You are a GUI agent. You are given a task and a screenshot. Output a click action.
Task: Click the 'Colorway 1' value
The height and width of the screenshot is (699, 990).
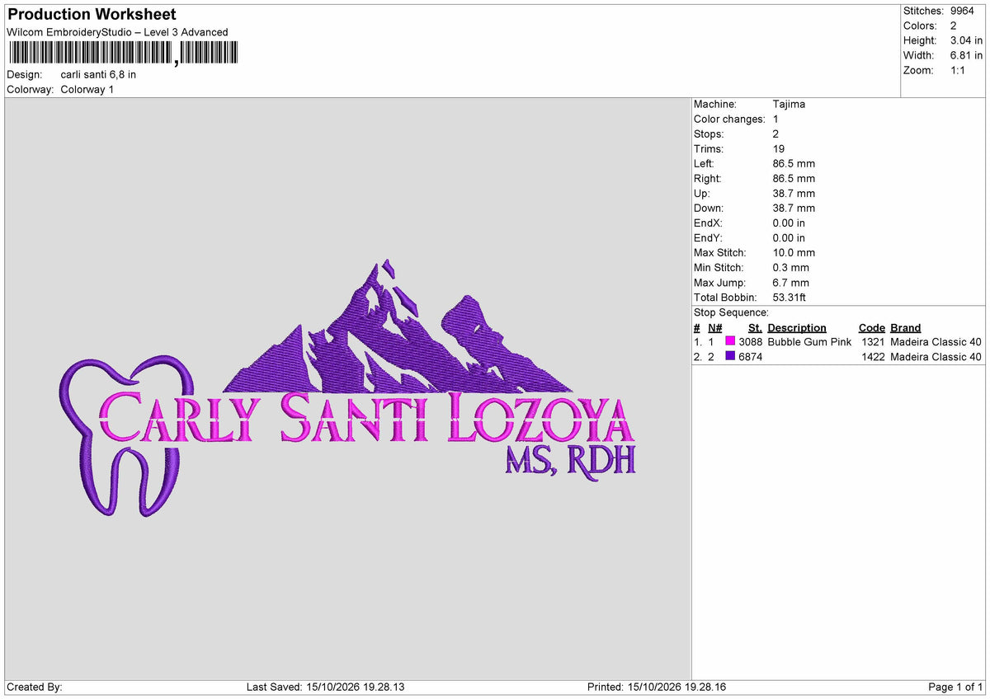coord(87,89)
